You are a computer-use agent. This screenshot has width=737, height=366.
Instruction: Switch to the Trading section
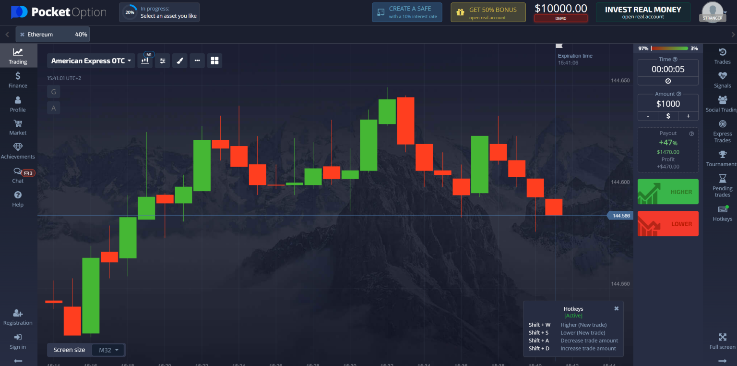[18, 55]
